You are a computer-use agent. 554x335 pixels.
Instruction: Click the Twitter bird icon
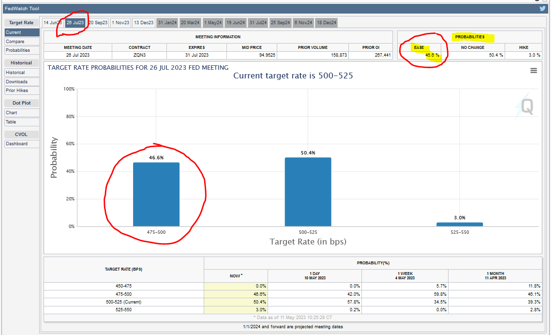click(x=542, y=9)
